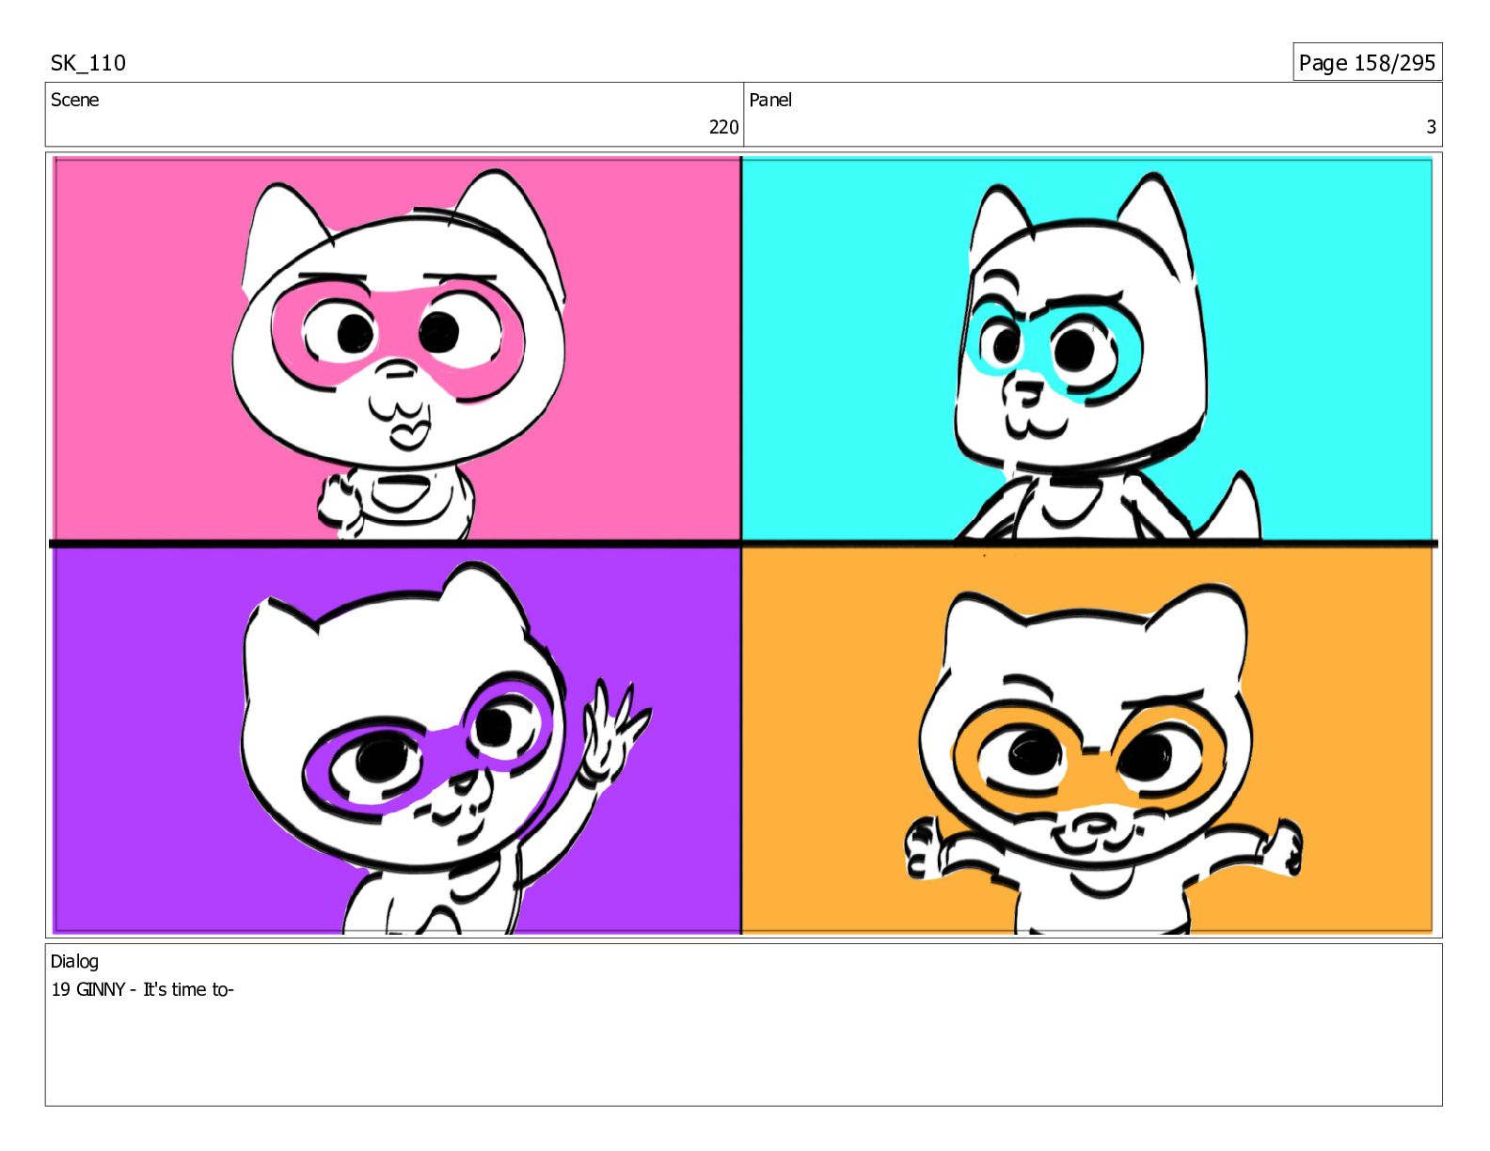Screen dimensions: 1490x1151
Task: Click the Scene label
Action: [x=74, y=100]
